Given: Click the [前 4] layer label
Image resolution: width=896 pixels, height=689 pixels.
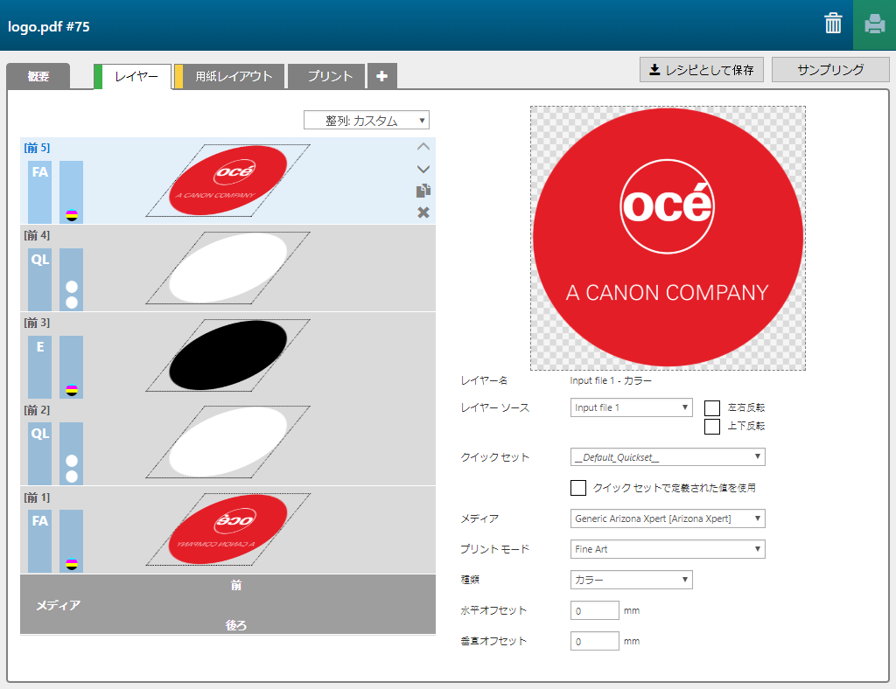Looking at the screenshot, I should pos(37,235).
